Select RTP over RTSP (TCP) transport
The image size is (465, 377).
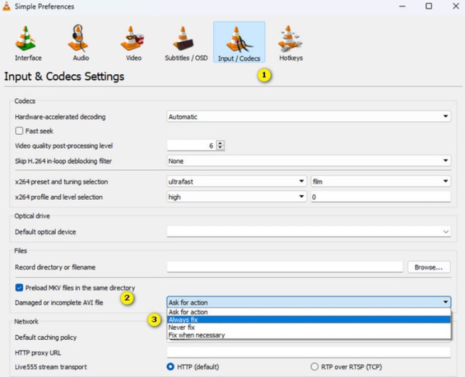314,366
